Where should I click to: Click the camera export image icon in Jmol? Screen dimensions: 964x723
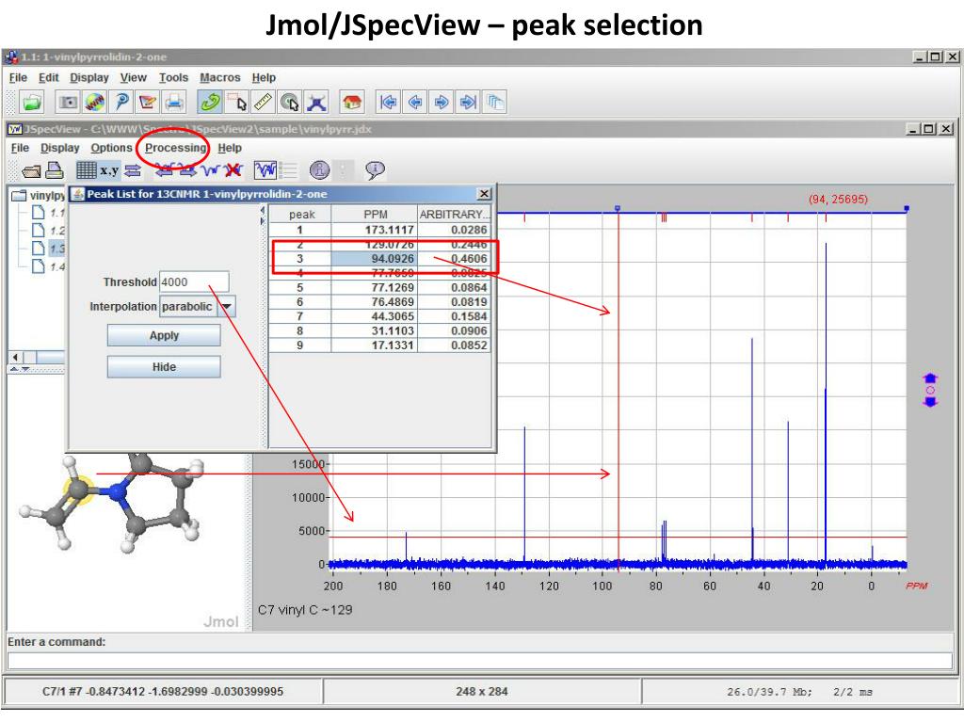pyautogui.click(x=68, y=102)
